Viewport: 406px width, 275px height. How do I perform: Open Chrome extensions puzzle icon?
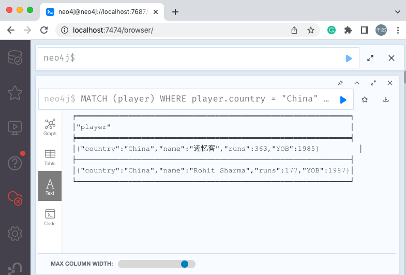pyautogui.click(x=348, y=30)
